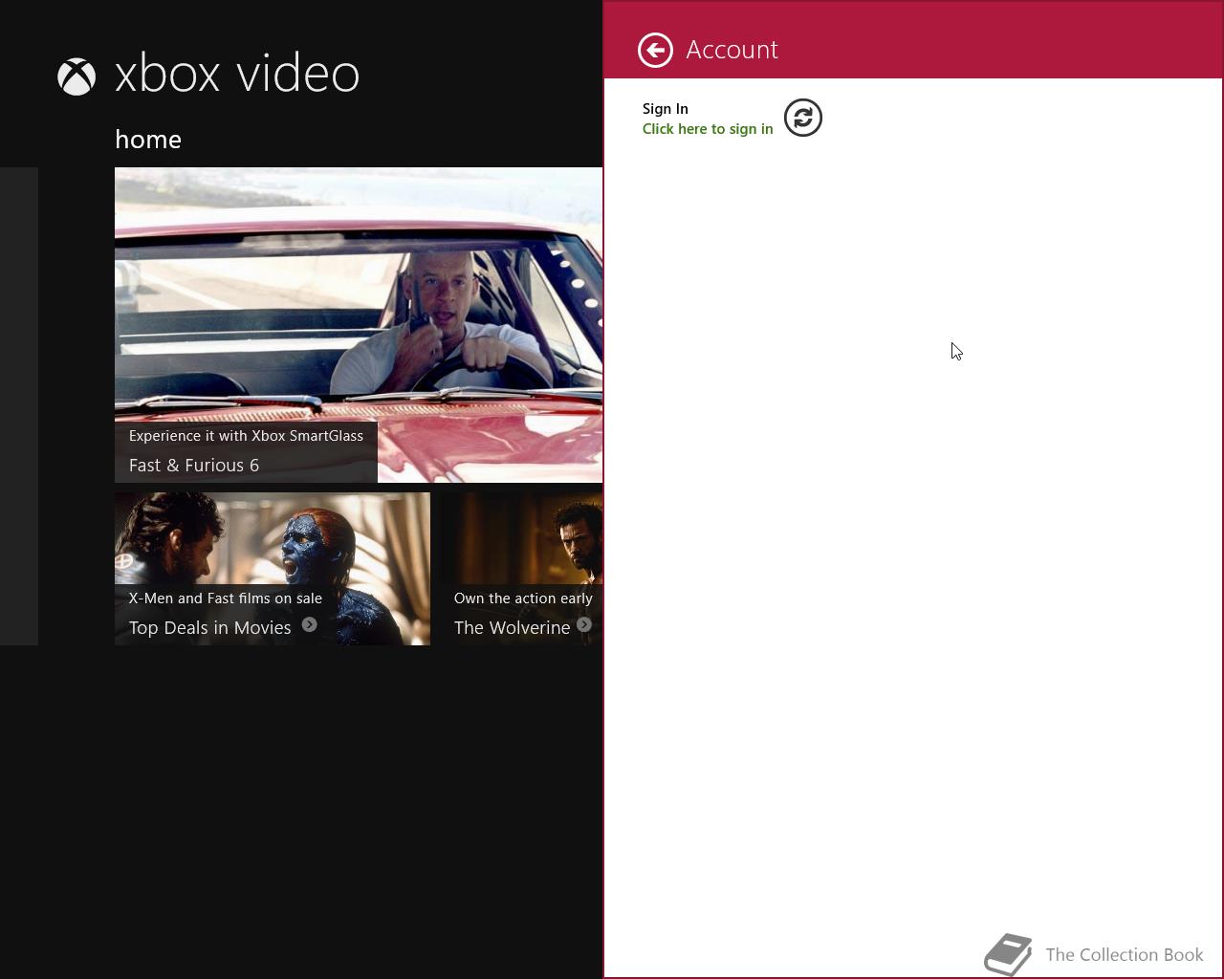
Task: Click arrow icon next to The Wolverine
Action: point(584,624)
